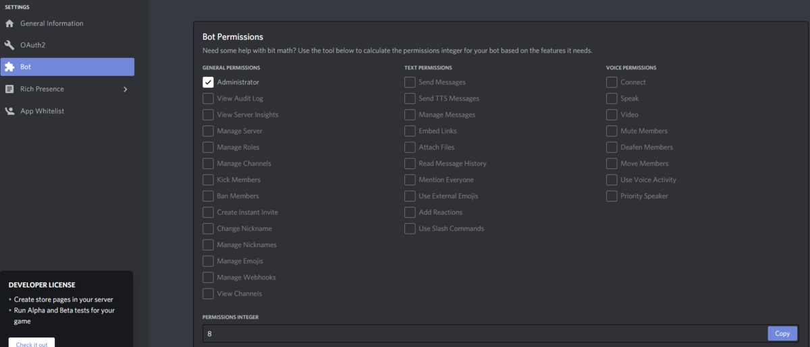Click the Bot puzzle piece icon

(x=9, y=67)
